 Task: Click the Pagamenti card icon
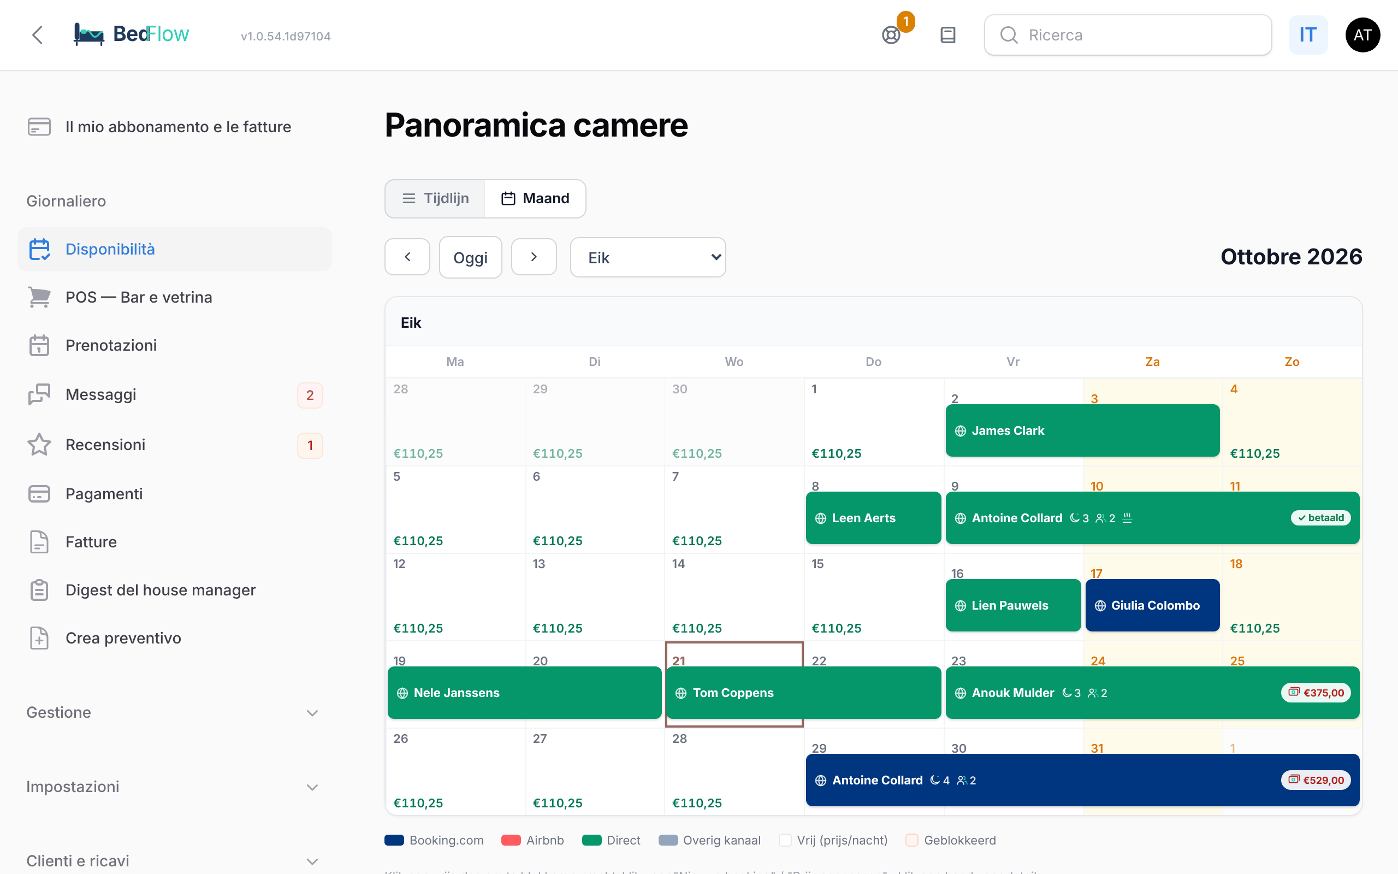(39, 494)
